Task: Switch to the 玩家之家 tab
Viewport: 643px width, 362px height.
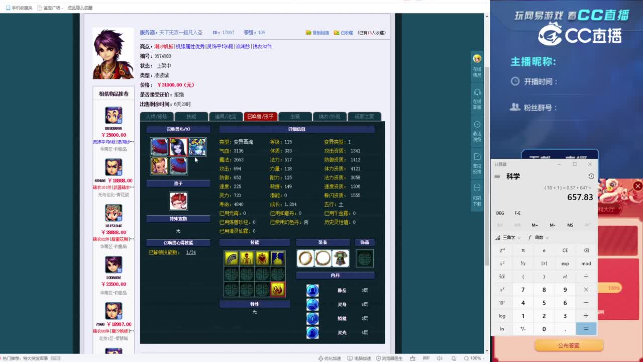Action: (364, 117)
